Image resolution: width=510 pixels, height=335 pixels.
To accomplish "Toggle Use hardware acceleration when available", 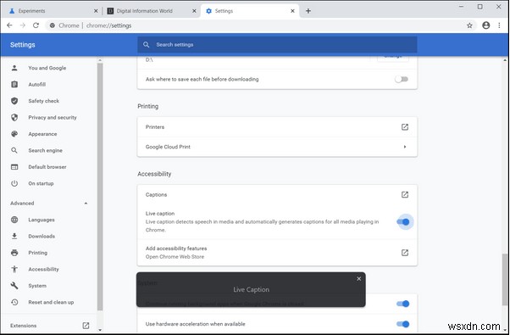I will pos(403,324).
